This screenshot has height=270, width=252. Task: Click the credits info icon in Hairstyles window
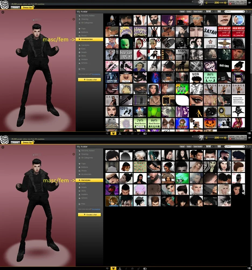point(225,138)
